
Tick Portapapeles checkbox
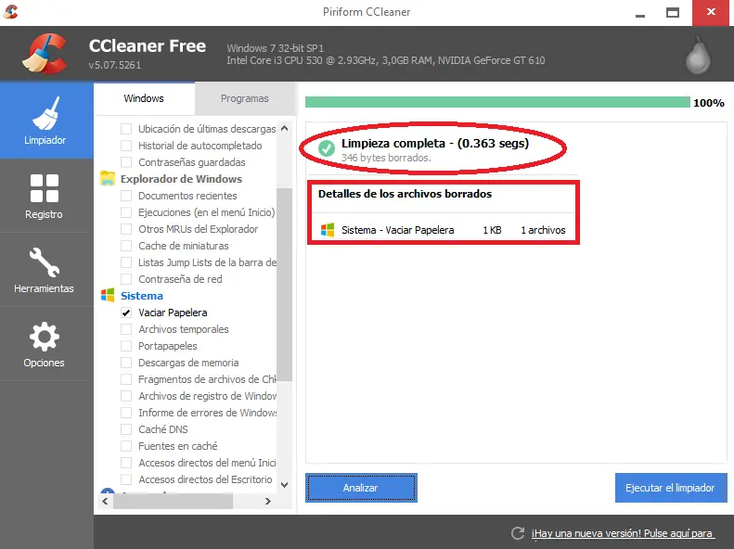coord(126,346)
